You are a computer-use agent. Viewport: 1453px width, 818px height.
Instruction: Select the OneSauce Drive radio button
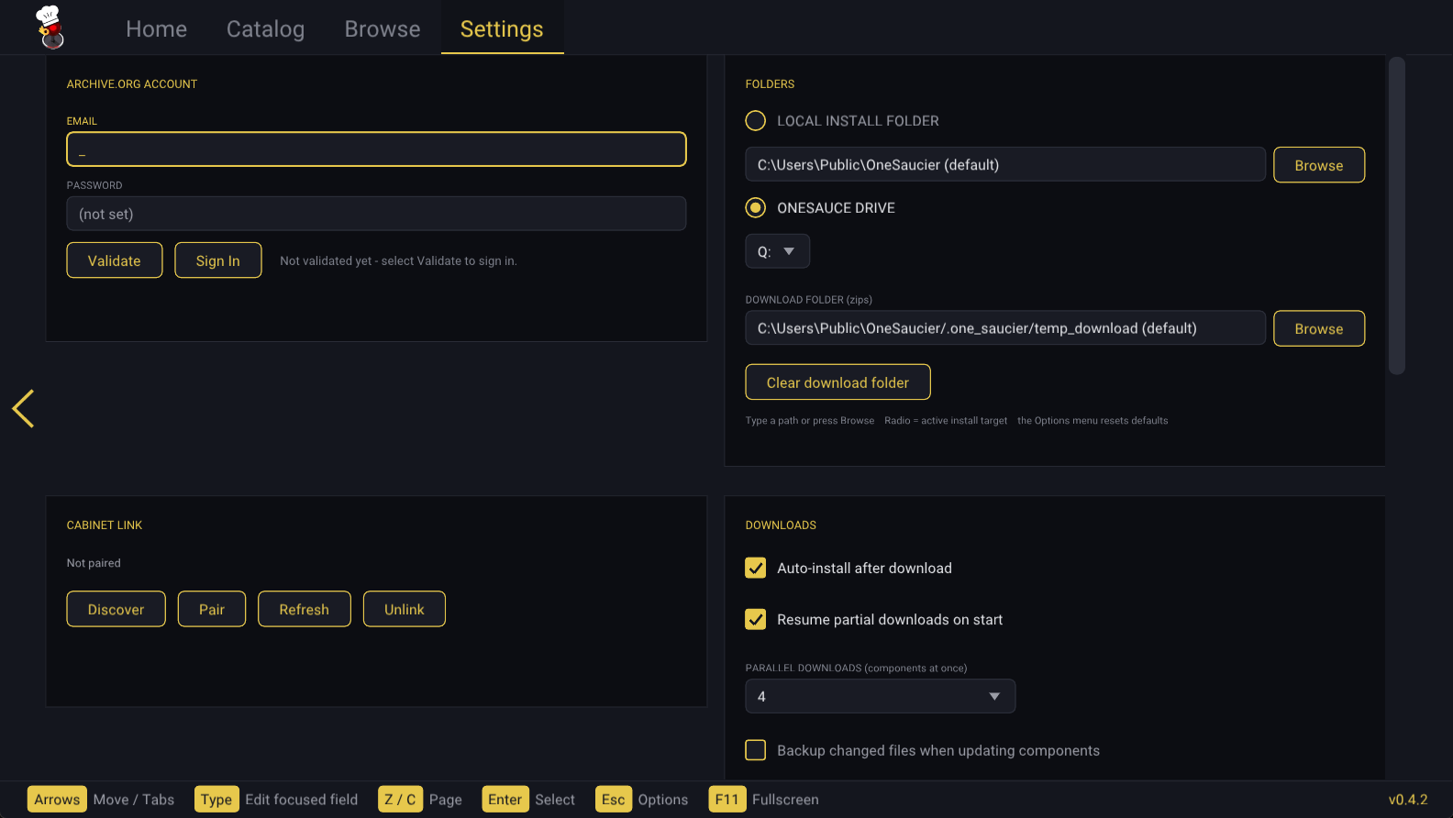[x=755, y=207]
